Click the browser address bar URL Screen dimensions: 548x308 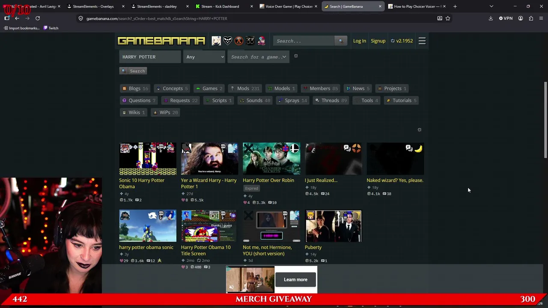[157, 18]
